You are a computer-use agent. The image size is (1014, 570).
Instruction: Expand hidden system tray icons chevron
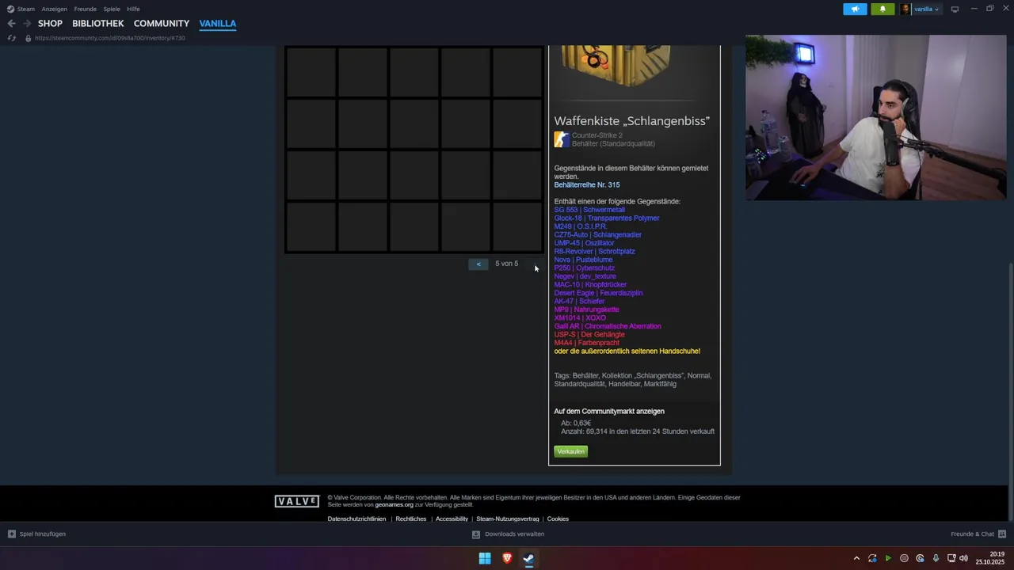[856, 558]
